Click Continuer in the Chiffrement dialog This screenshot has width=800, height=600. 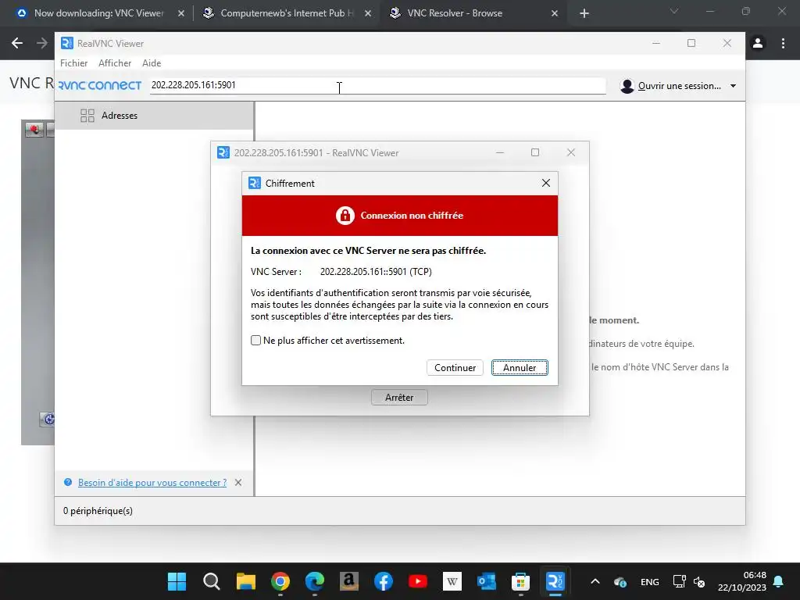click(x=455, y=367)
